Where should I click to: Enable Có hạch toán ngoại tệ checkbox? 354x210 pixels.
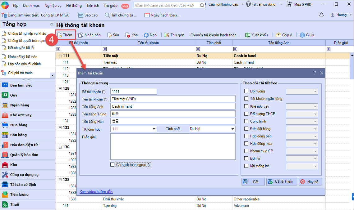pyautogui.click(x=113, y=165)
